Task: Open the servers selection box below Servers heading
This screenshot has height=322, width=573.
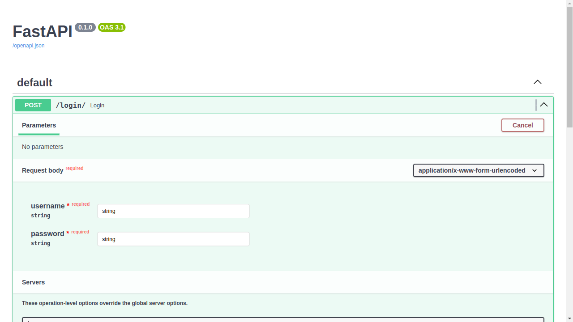Action: [283, 320]
